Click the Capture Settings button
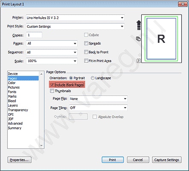 point(167,160)
